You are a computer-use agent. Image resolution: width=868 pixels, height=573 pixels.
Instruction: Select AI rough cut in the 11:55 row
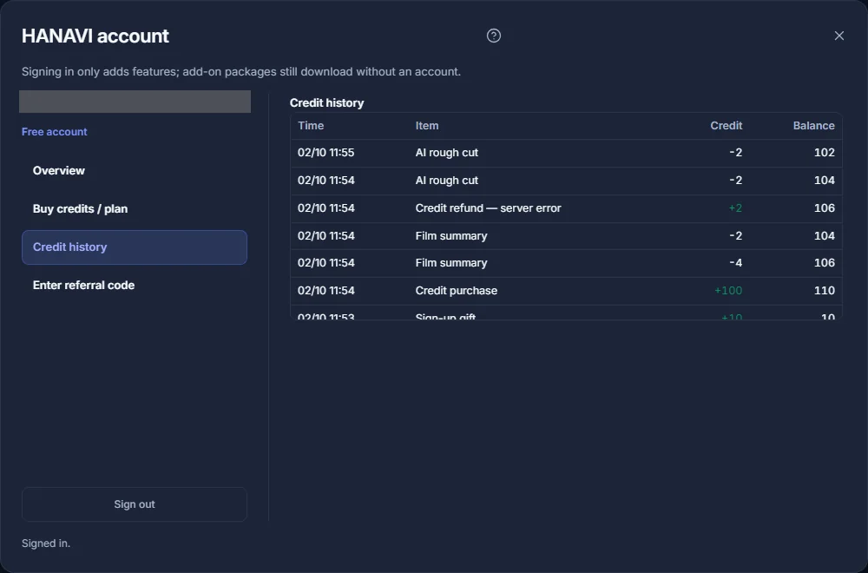pos(447,153)
